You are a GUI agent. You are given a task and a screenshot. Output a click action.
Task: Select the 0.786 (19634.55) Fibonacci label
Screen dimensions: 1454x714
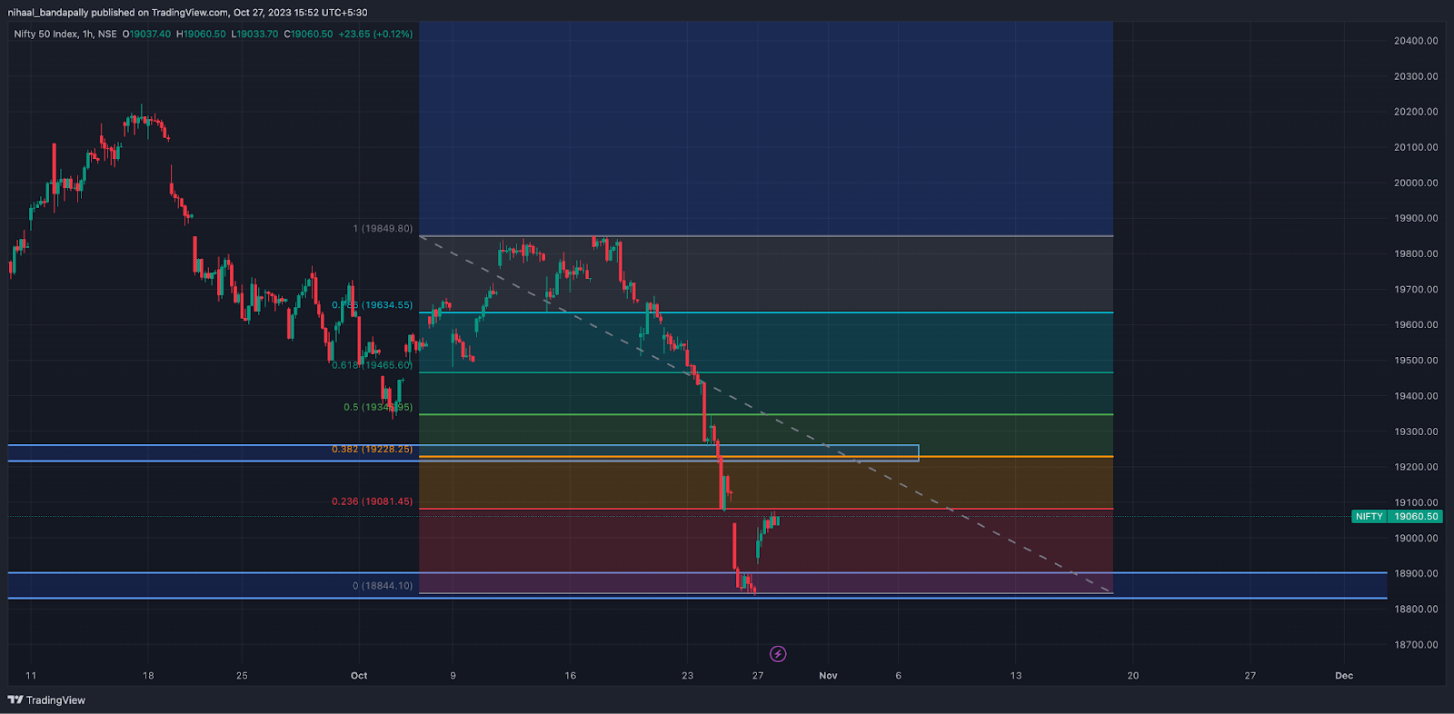click(x=373, y=305)
